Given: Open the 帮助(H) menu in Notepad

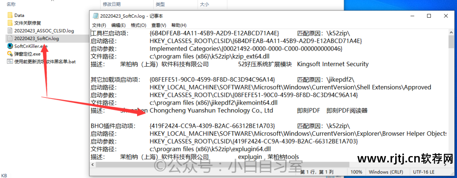Looking at the screenshot, I should 179,25.
